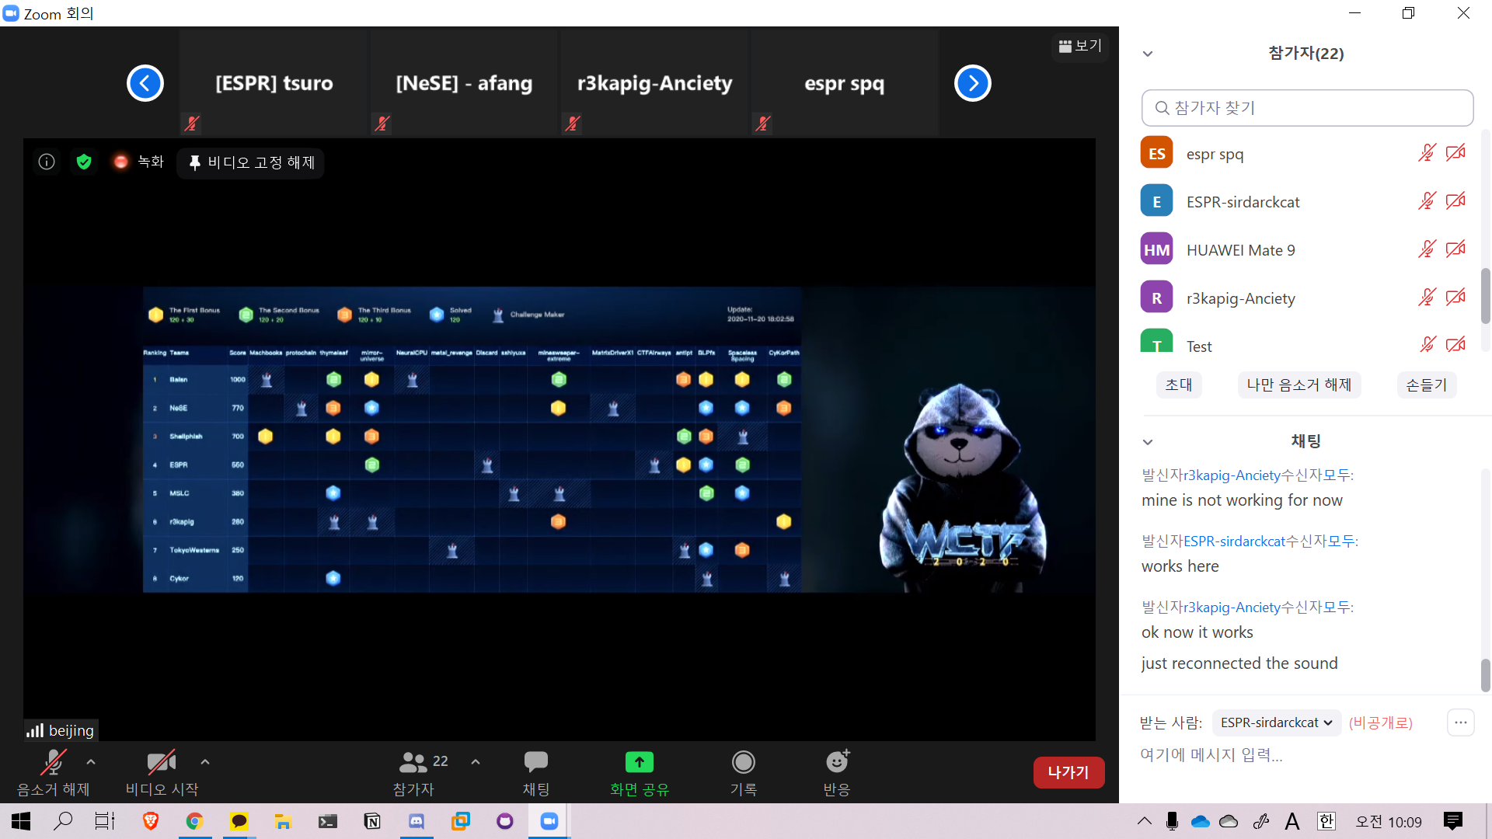The image size is (1492, 839).
Task: Open the 보기 view menu
Action: [x=1080, y=46]
